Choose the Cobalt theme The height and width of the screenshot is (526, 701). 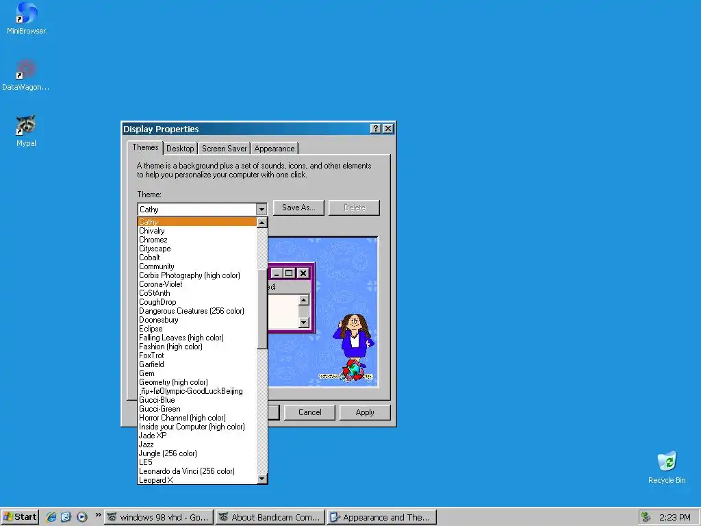pyautogui.click(x=197, y=258)
